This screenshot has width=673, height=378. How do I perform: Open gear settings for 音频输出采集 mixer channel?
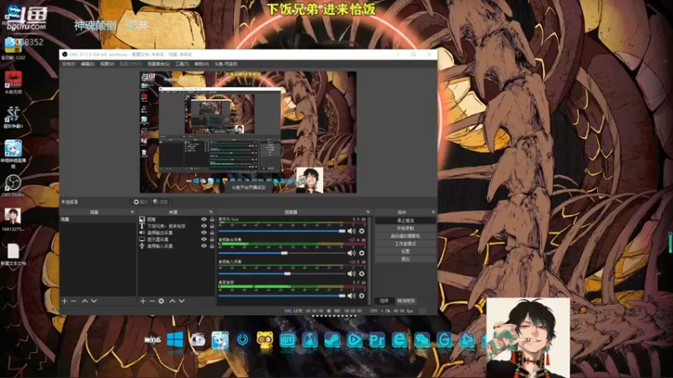pos(362,253)
